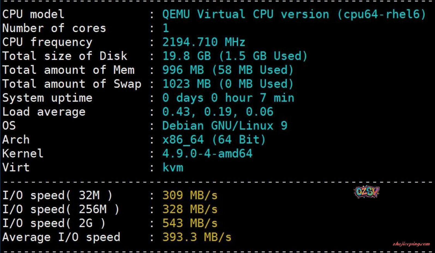Image resolution: width=435 pixels, height=253 pixels.
Task: Click the kvm virtualization value
Action: point(173,167)
